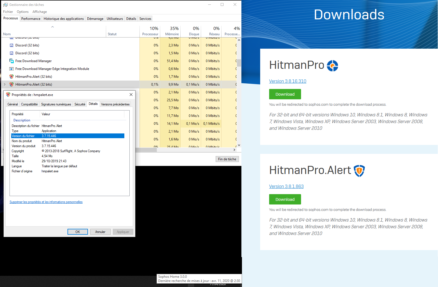Select the Description du fichier property row
The width and height of the screenshot is (438, 287).
(67, 126)
